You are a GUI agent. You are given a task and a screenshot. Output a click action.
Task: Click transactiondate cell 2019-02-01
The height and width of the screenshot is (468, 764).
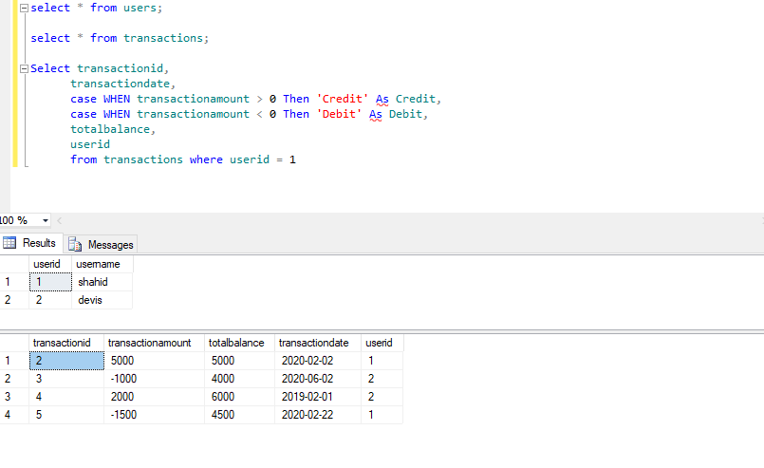tap(318, 397)
